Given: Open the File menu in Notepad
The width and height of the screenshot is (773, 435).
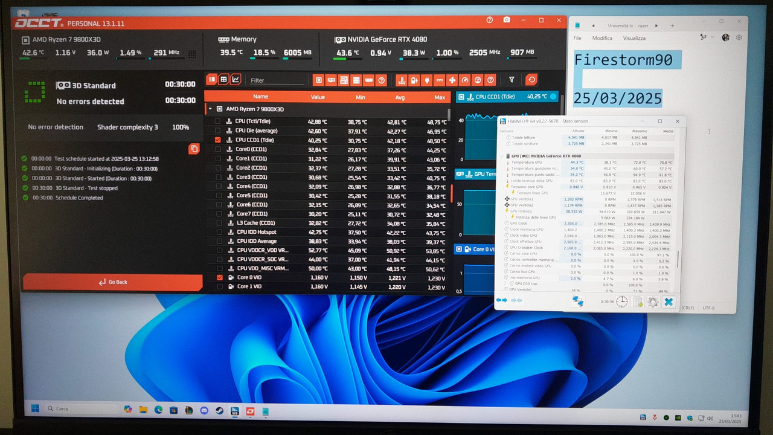Looking at the screenshot, I should point(577,38).
